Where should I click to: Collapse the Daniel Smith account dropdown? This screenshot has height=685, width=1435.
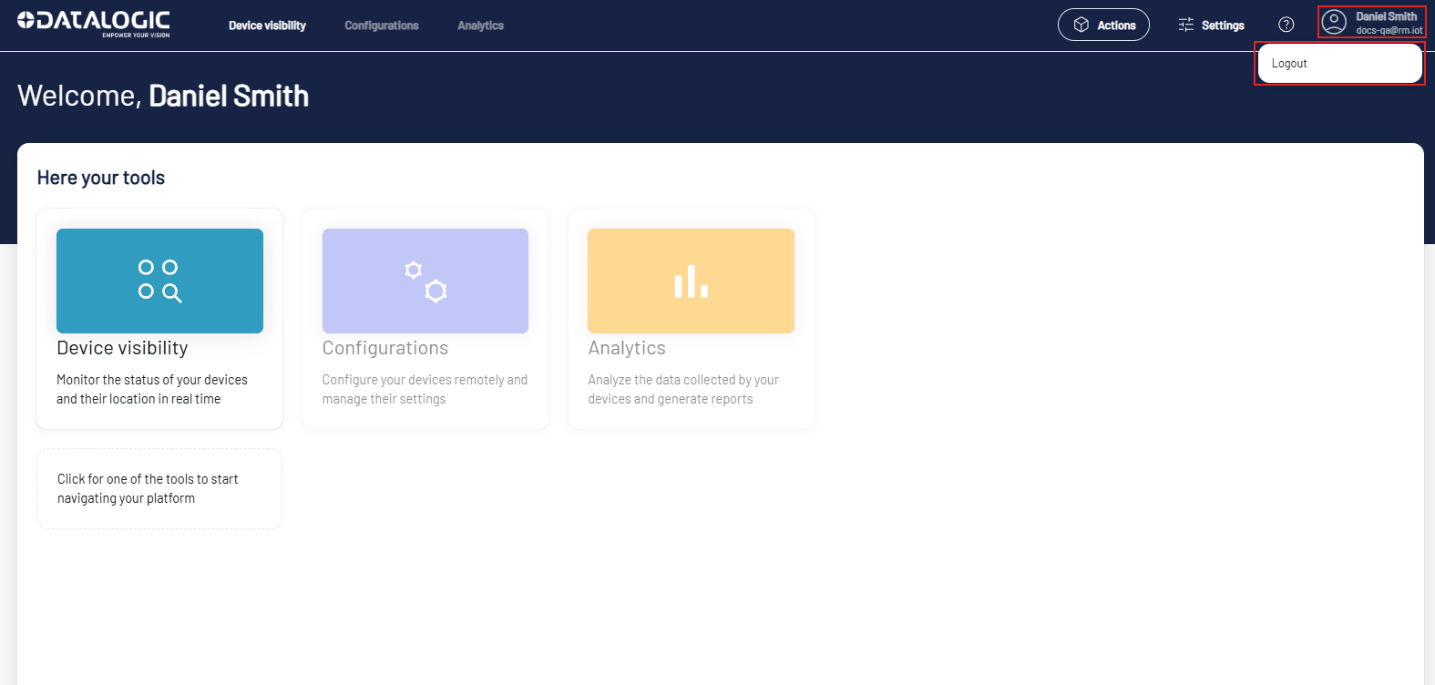[1386, 23]
